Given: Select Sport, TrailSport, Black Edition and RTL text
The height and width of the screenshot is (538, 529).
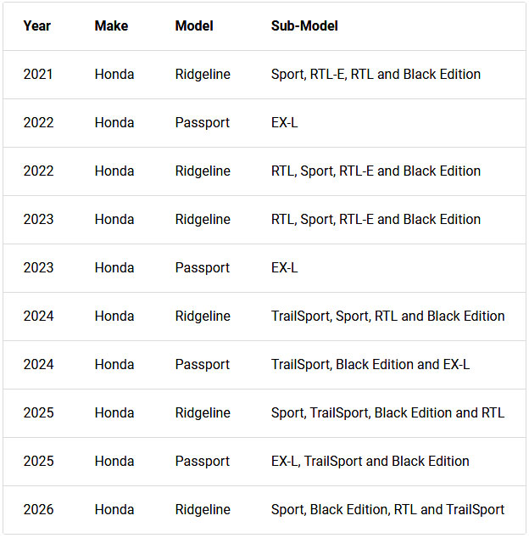Looking at the screenshot, I should click(387, 413).
